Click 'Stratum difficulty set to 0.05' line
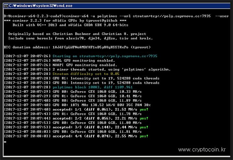This screenshot has width=233, height=160. 62,74
